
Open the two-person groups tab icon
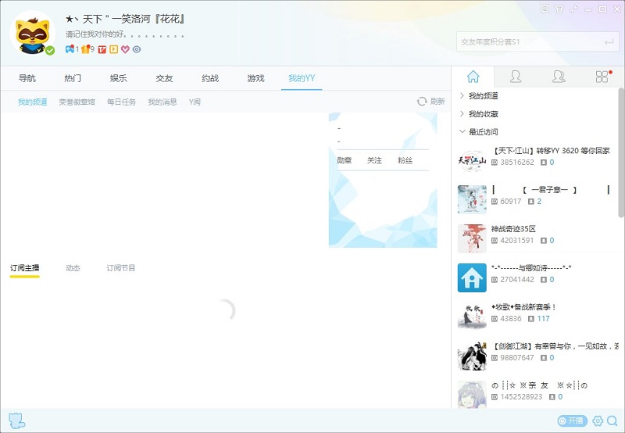coord(559,77)
